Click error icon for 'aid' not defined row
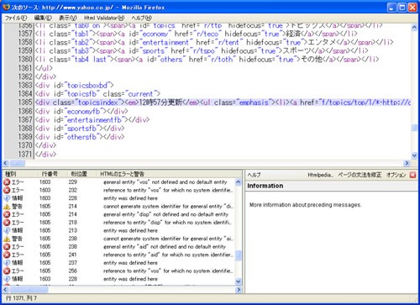420x305 pixels. [7, 247]
